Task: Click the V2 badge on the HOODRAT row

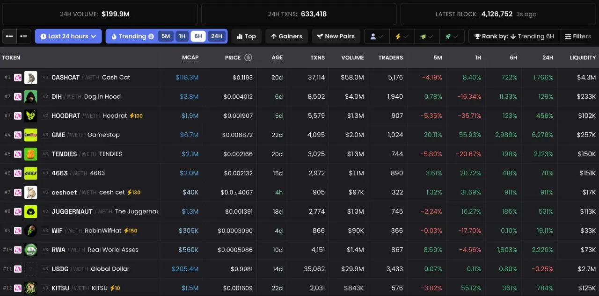Action: 45,116
